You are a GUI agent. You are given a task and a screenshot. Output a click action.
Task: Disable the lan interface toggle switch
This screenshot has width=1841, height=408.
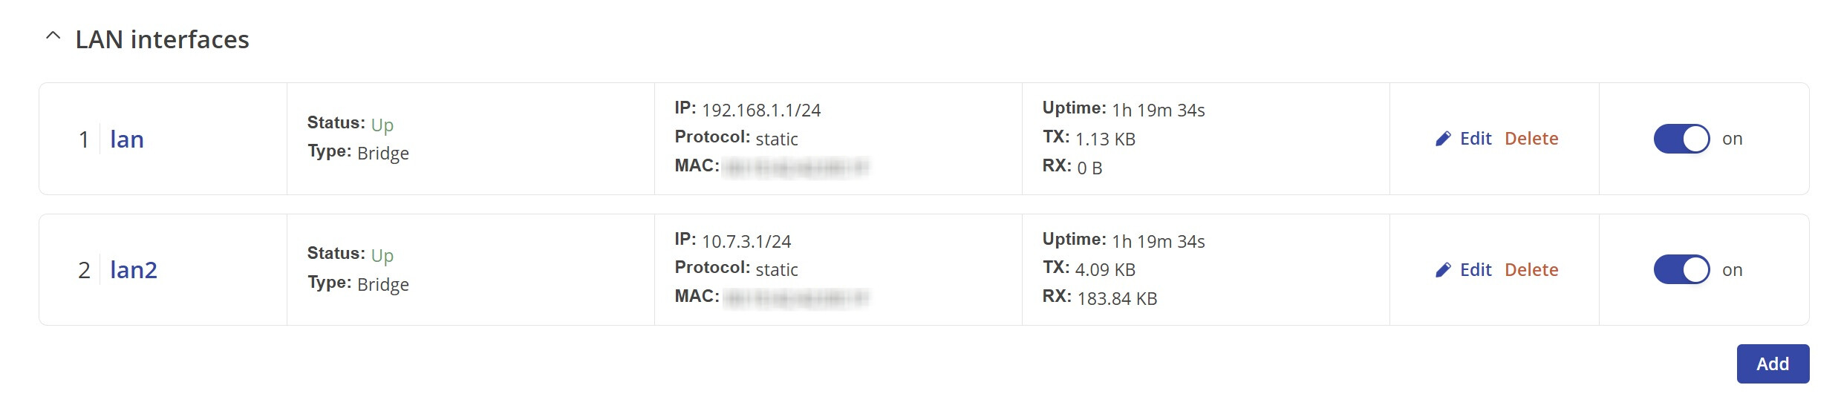tap(1681, 139)
